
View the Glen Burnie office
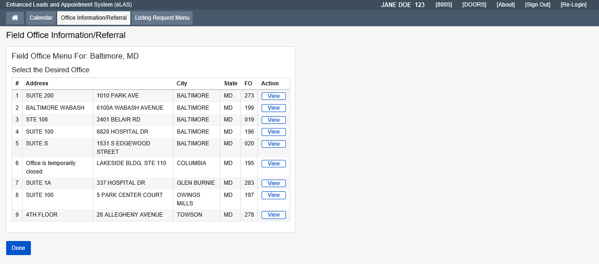coord(273,183)
